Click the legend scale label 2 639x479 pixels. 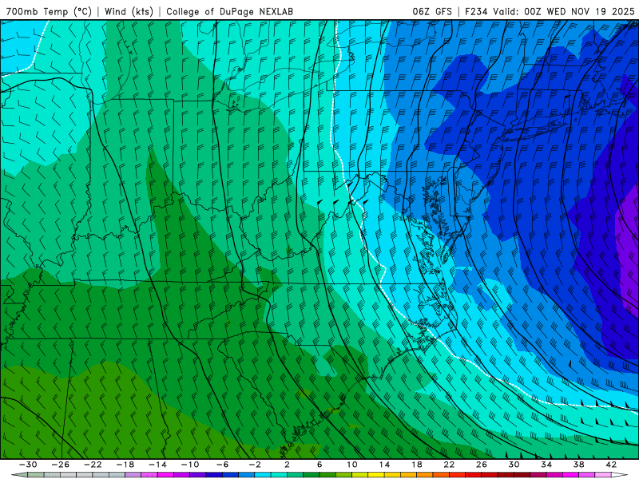point(287,465)
